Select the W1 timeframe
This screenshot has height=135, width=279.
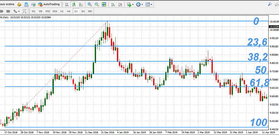83,11
